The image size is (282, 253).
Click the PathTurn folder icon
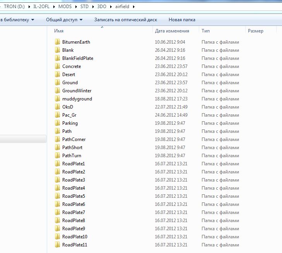[57, 156]
